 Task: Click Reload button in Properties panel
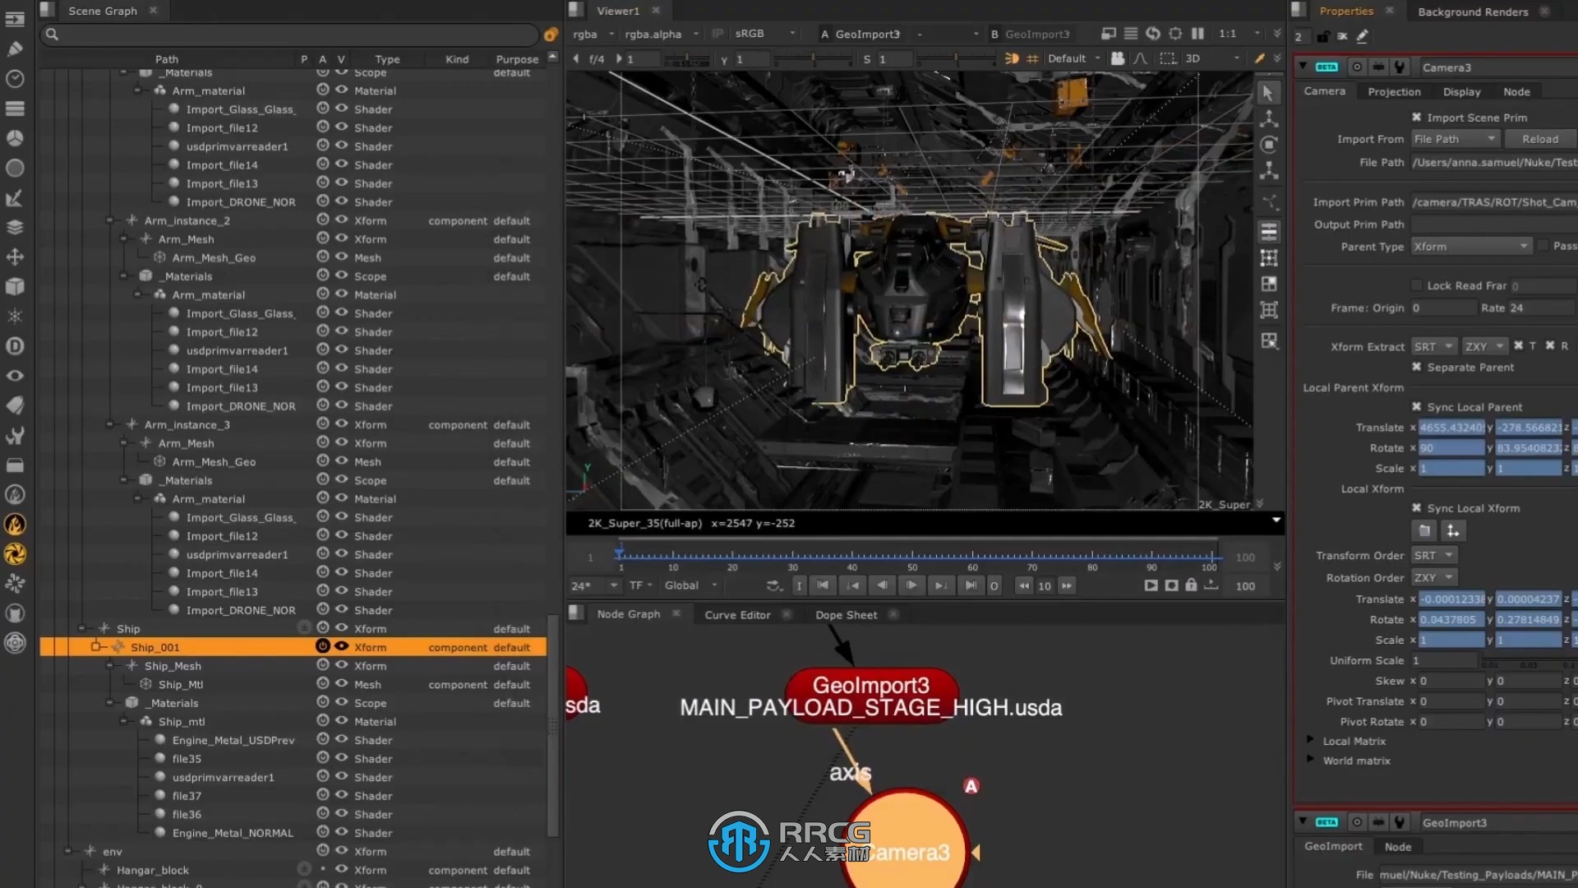pos(1540,139)
